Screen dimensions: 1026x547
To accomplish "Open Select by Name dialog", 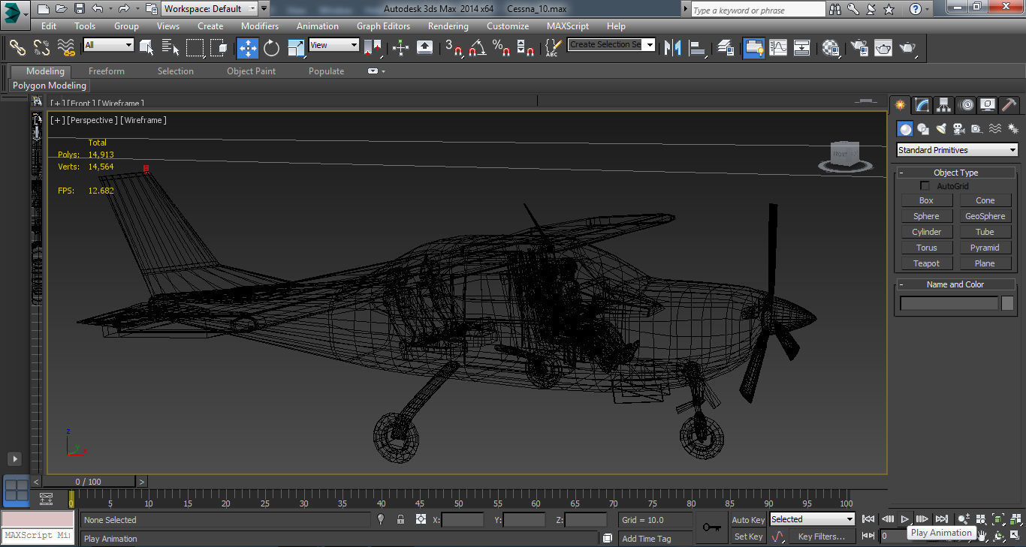I will pos(170,48).
